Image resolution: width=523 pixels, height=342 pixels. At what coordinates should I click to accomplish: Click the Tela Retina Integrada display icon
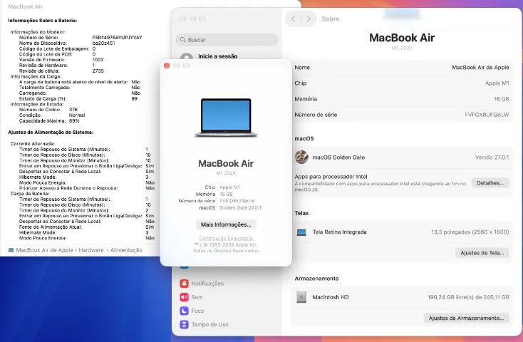pyautogui.click(x=301, y=232)
